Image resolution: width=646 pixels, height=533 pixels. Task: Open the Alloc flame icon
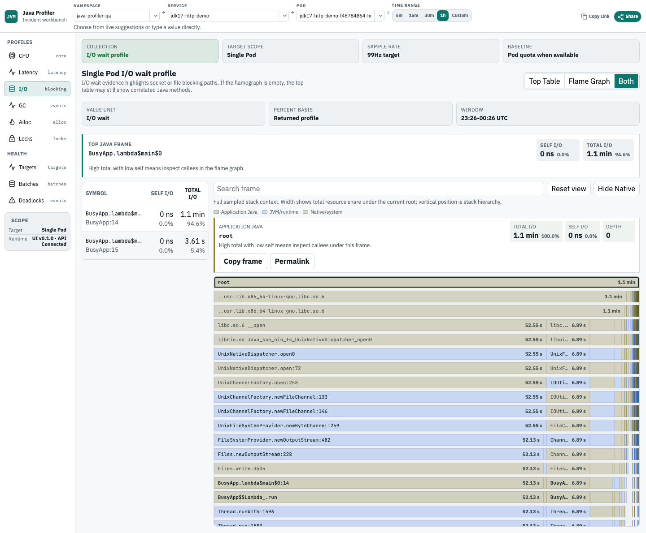point(12,122)
